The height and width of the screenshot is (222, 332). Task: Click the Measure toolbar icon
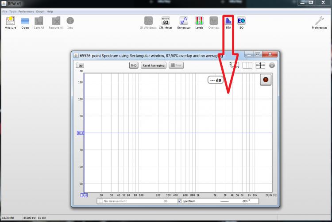(x=10, y=23)
